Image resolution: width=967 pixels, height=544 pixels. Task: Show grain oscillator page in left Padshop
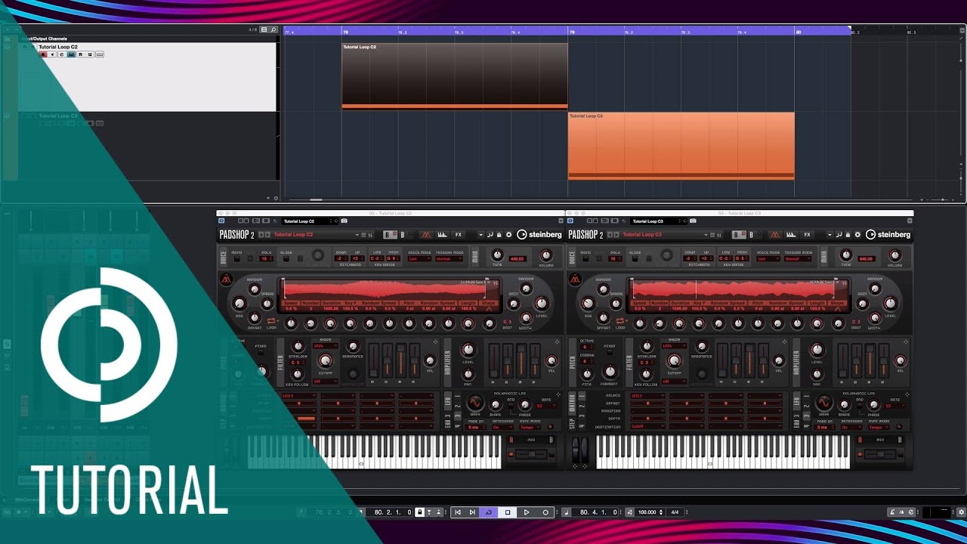pos(426,234)
